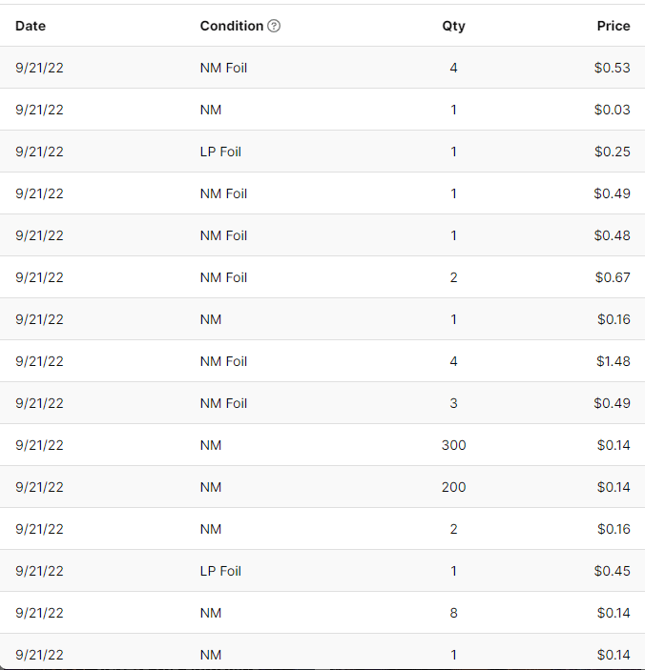This screenshot has height=670, width=645.
Task: Click the date in the $1.48 row
Action: point(40,361)
